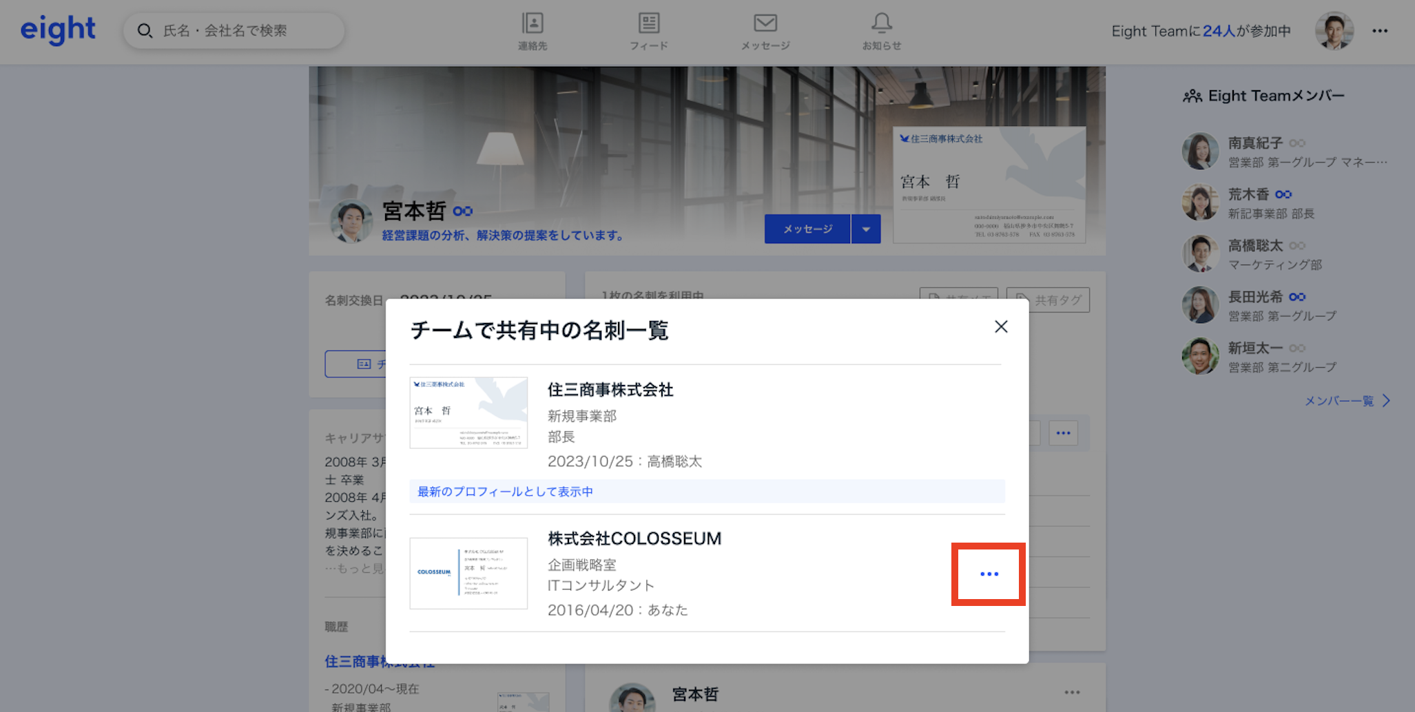Expand the dropdown arrow beside メッセージ button

point(866,229)
